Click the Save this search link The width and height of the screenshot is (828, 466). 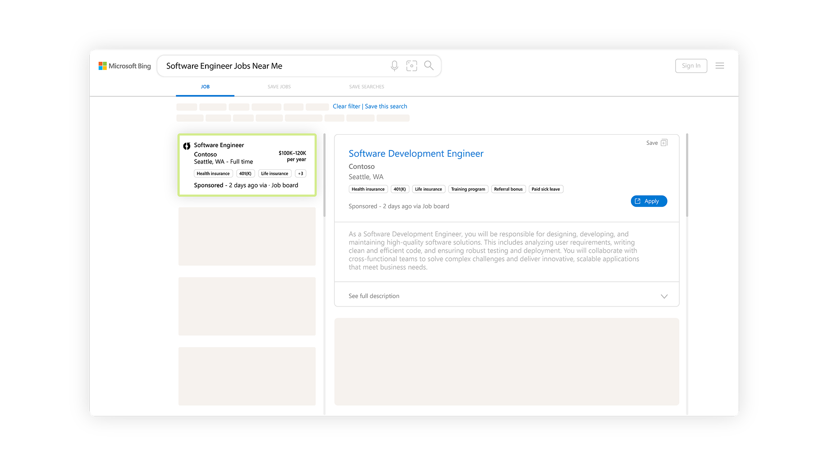(386, 106)
